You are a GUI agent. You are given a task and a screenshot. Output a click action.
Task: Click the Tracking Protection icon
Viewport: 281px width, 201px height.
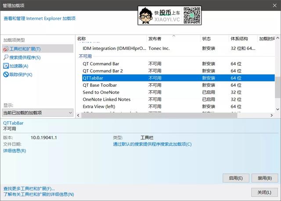click(x=6, y=74)
